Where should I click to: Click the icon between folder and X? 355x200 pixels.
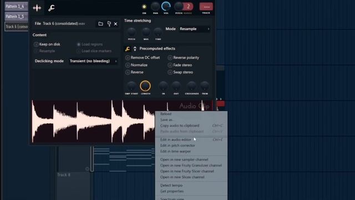coord(109,23)
